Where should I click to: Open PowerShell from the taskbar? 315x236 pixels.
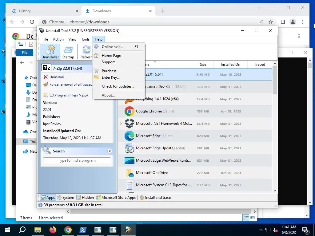pos(83,230)
